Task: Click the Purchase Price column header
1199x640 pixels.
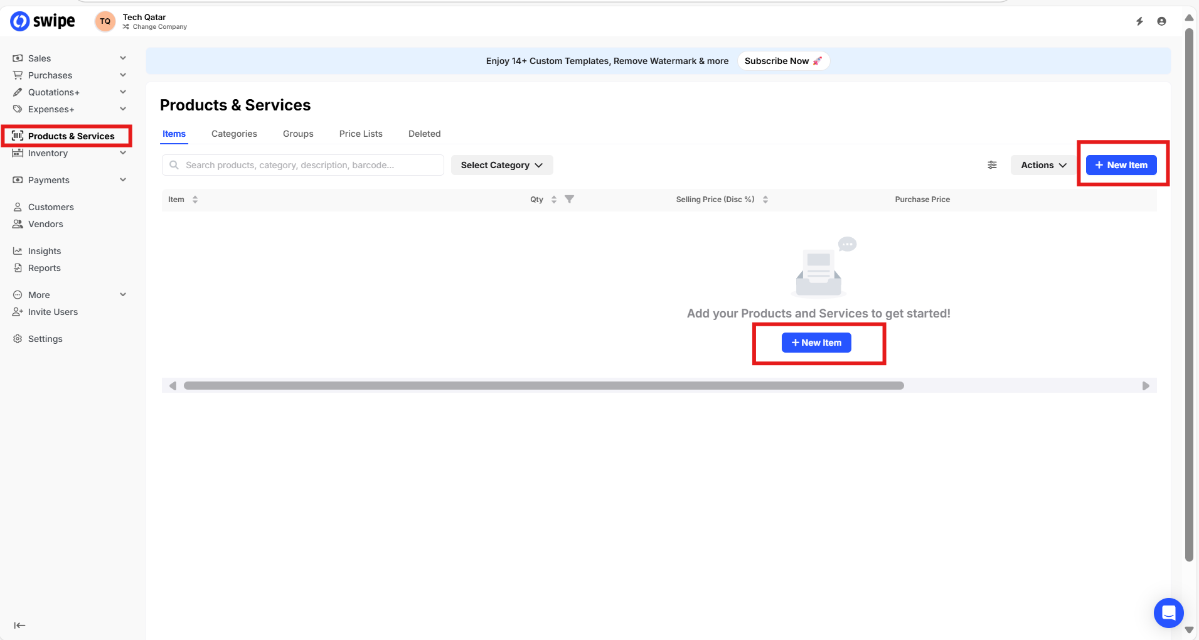Action: [922, 200]
